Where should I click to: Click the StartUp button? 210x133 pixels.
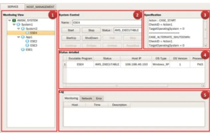point(71,38)
